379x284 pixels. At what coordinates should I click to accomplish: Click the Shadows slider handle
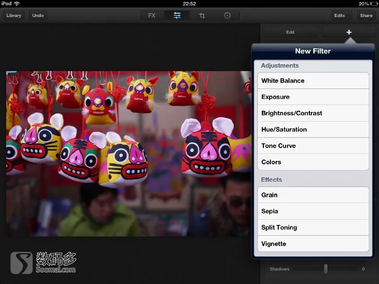pyautogui.click(x=326, y=269)
